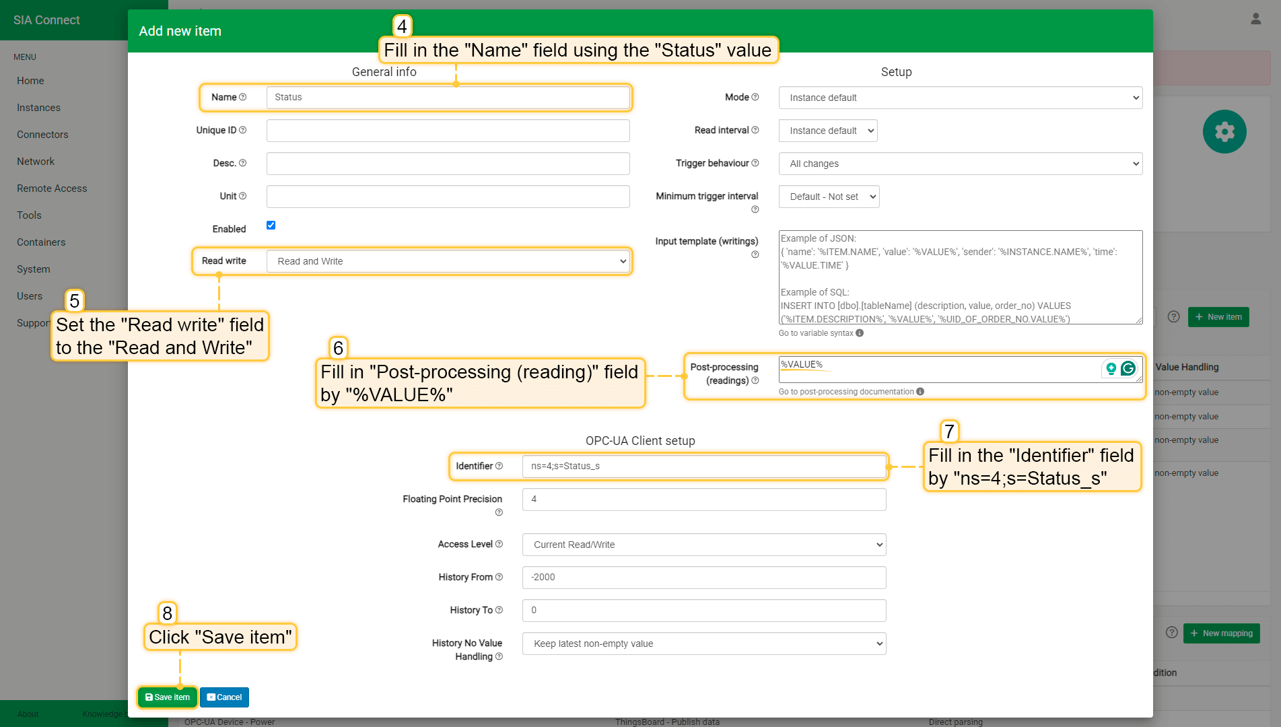Screen dimensions: 1281x727
Task: Click variable syntax info icon
Action: [860, 333]
